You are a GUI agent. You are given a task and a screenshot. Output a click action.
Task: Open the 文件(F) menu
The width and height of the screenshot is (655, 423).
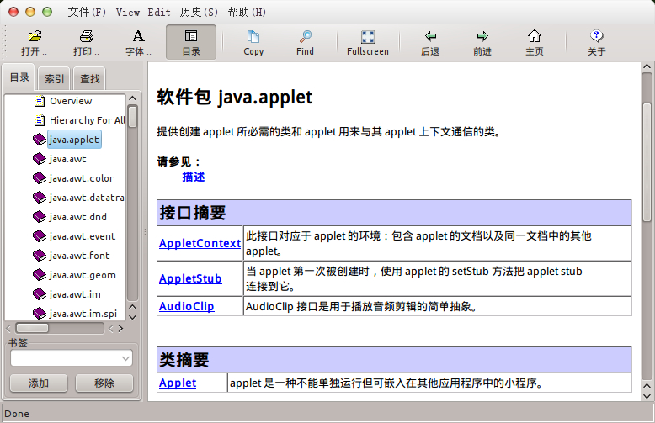click(x=87, y=12)
